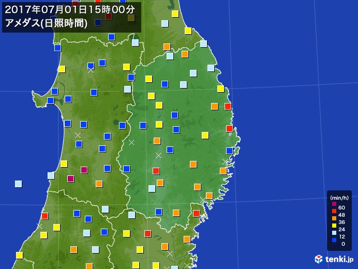Viewport: 358px width, 269px height.
Task: Click the date text 2017年07月01日15時00分
Action: coord(70,10)
